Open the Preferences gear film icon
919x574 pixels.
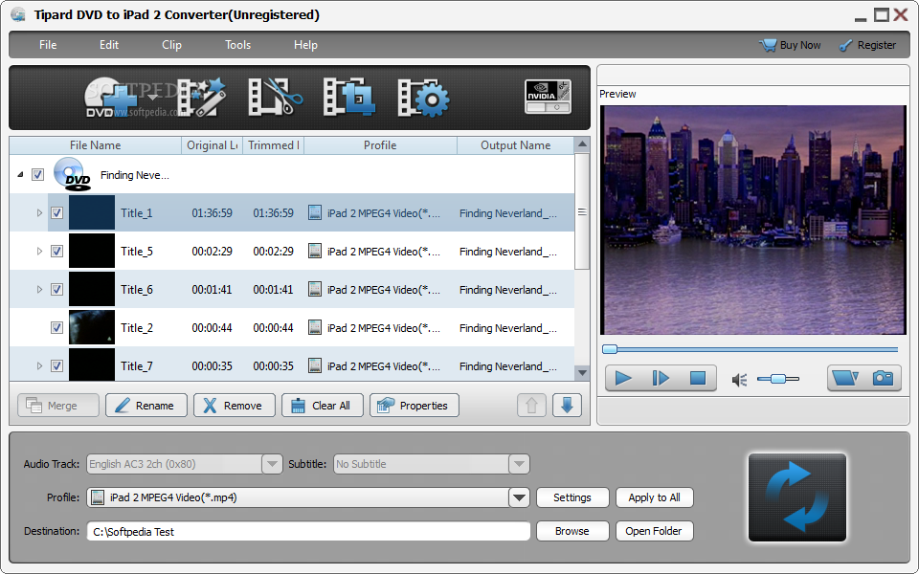[423, 98]
